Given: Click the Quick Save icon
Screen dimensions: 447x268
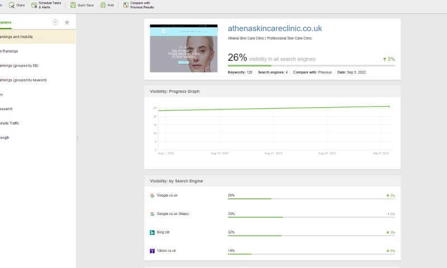Looking at the screenshot, I should tap(73, 5).
